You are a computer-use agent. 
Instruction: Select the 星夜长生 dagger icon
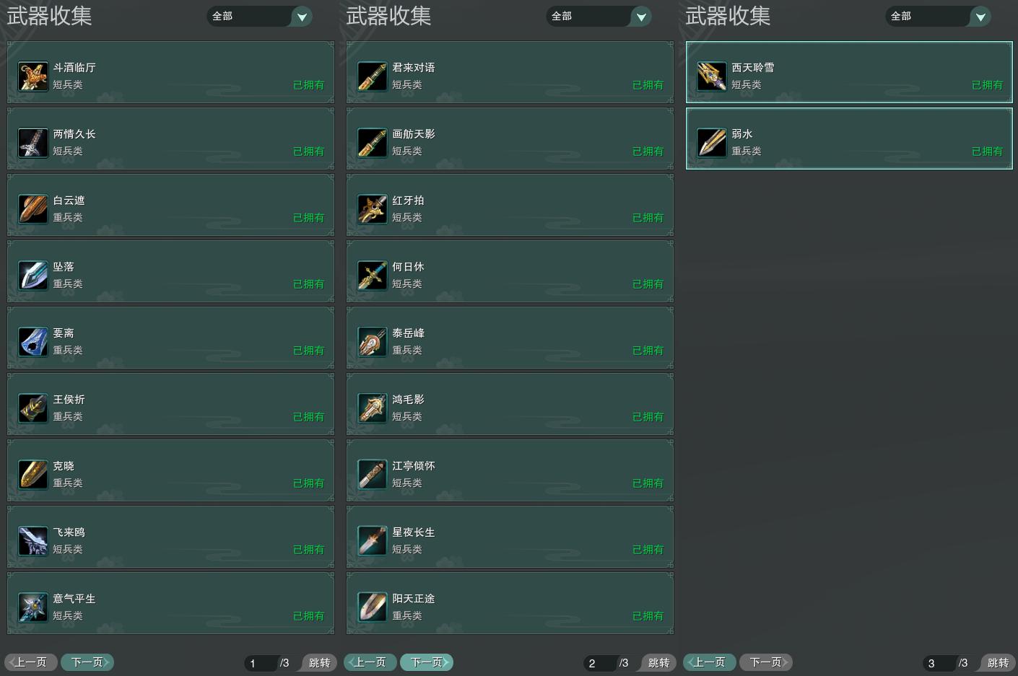pyautogui.click(x=373, y=541)
